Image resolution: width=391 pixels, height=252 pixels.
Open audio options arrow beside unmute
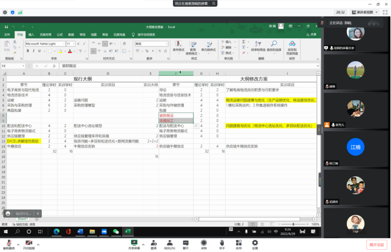18,244
